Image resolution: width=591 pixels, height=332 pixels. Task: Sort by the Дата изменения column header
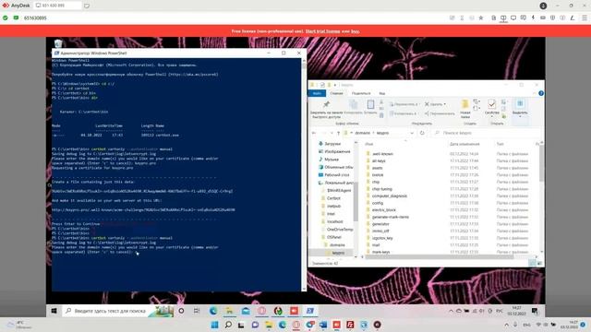[x=464, y=144]
